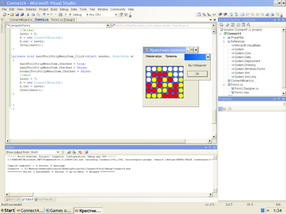Expand the Properties node in solution tree
The image size is (286, 214).
click(x=224, y=38)
